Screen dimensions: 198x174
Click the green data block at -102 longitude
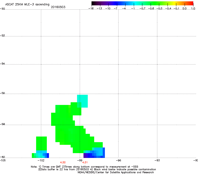pos(41,143)
